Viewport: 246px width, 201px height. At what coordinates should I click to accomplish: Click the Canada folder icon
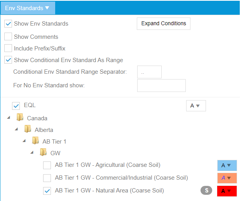(x=20, y=118)
